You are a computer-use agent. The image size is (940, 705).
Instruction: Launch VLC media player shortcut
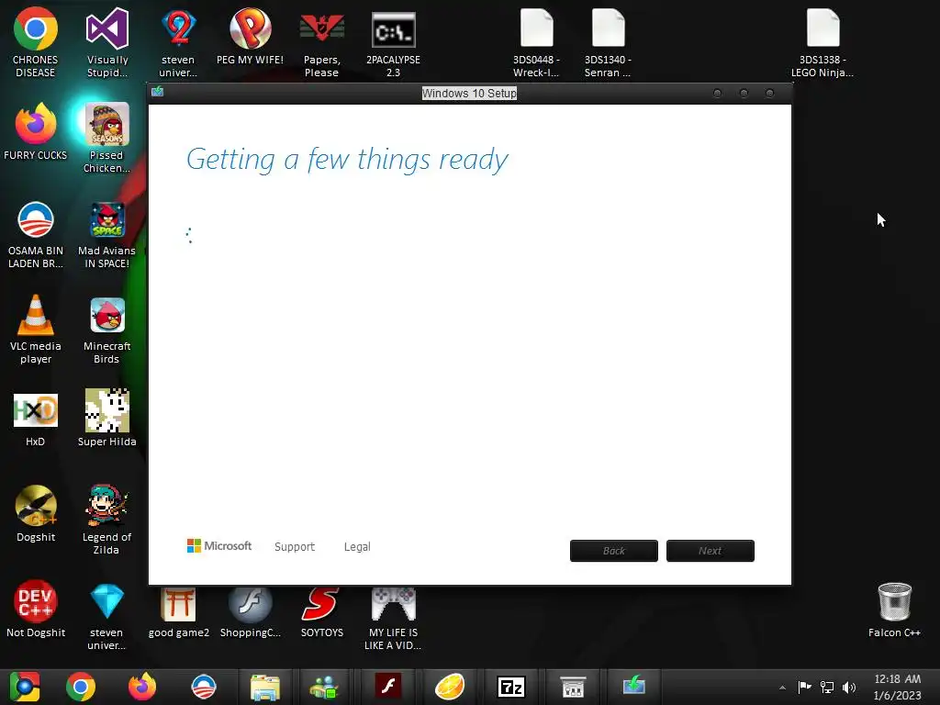36,315
